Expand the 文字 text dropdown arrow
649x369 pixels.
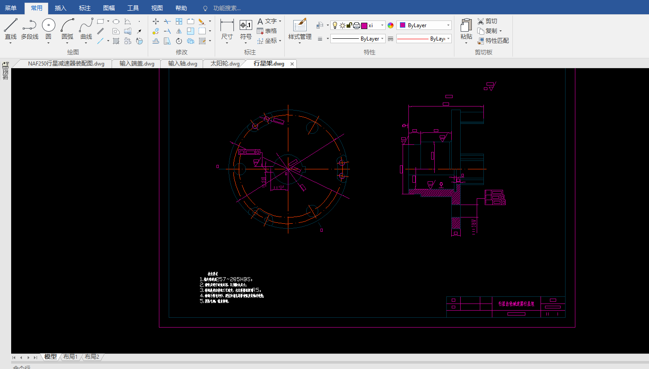tap(280, 21)
